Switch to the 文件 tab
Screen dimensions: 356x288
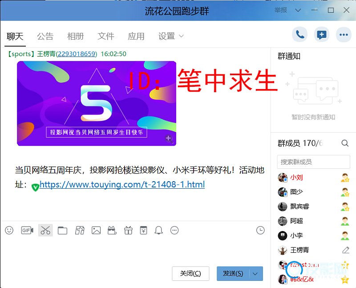click(x=106, y=37)
